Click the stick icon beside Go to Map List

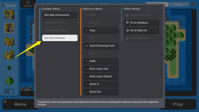pos(127,30)
